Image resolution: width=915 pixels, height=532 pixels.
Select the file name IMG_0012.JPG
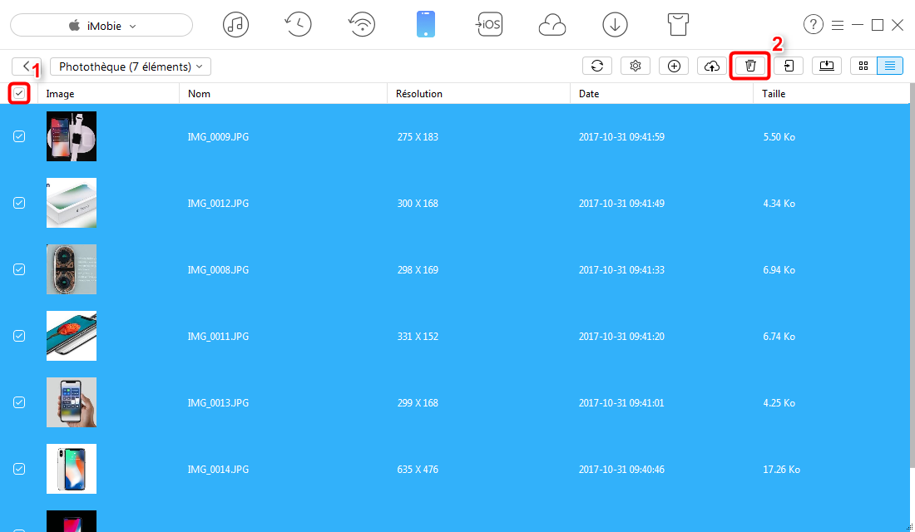coord(218,204)
